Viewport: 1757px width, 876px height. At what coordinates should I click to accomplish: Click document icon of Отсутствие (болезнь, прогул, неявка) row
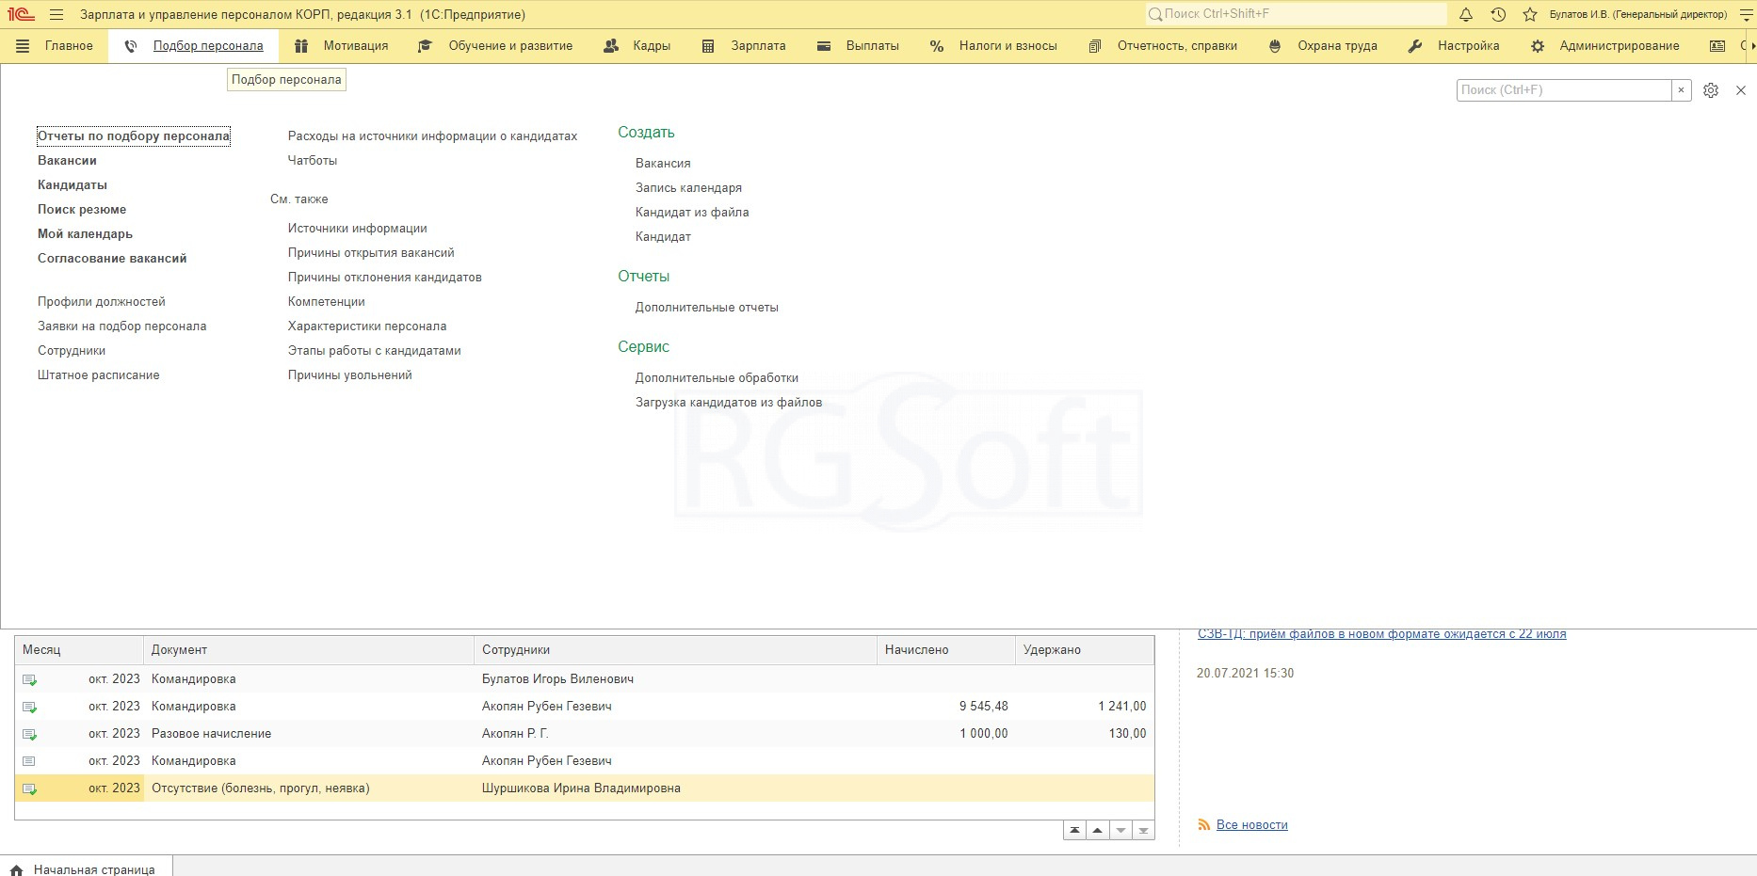(29, 788)
